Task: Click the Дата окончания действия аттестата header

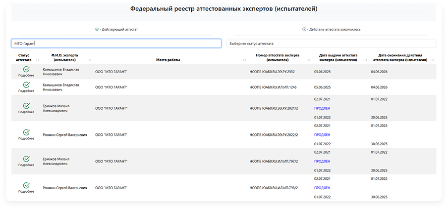Action: point(400,58)
